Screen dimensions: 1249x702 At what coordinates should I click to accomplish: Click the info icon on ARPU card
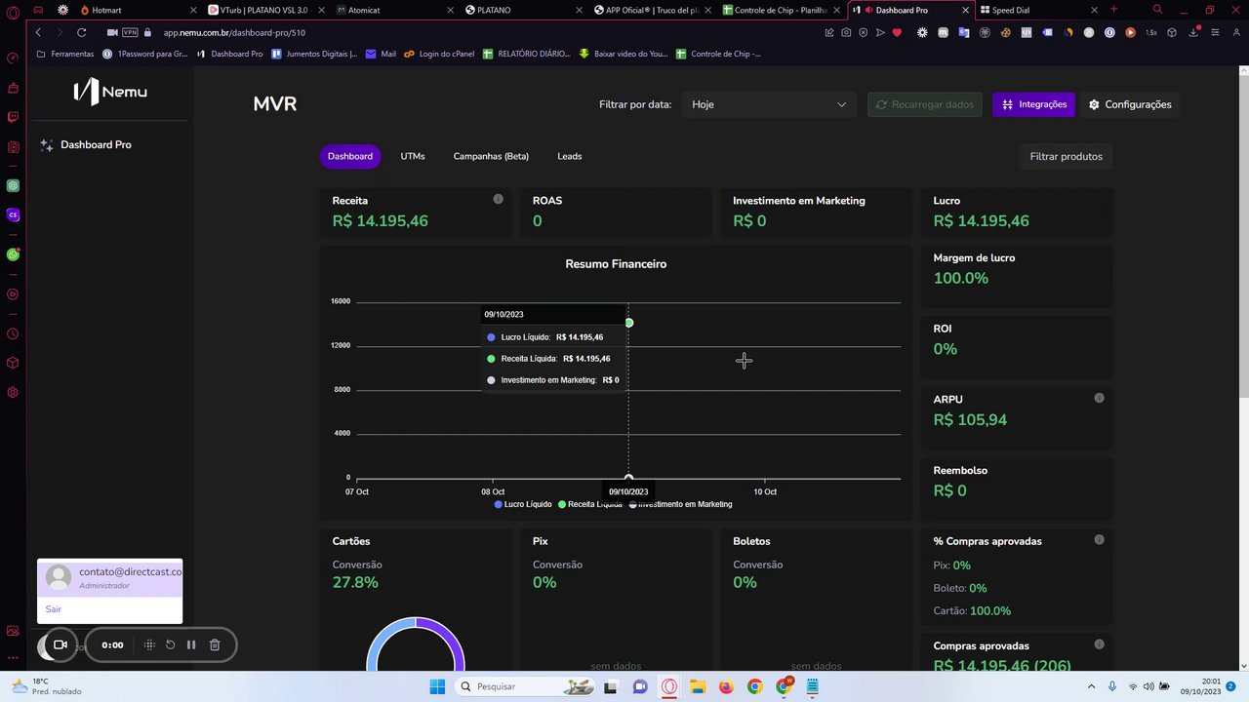tap(1099, 398)
